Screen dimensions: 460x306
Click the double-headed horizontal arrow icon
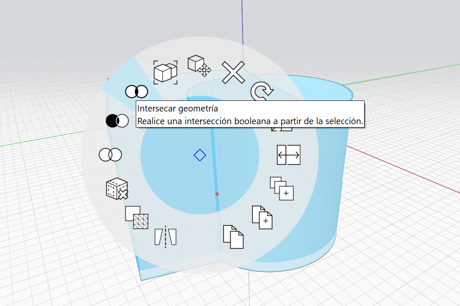tap(289, 155)
